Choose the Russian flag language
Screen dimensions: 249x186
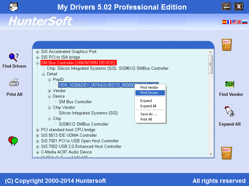click(x=245, y=22)
